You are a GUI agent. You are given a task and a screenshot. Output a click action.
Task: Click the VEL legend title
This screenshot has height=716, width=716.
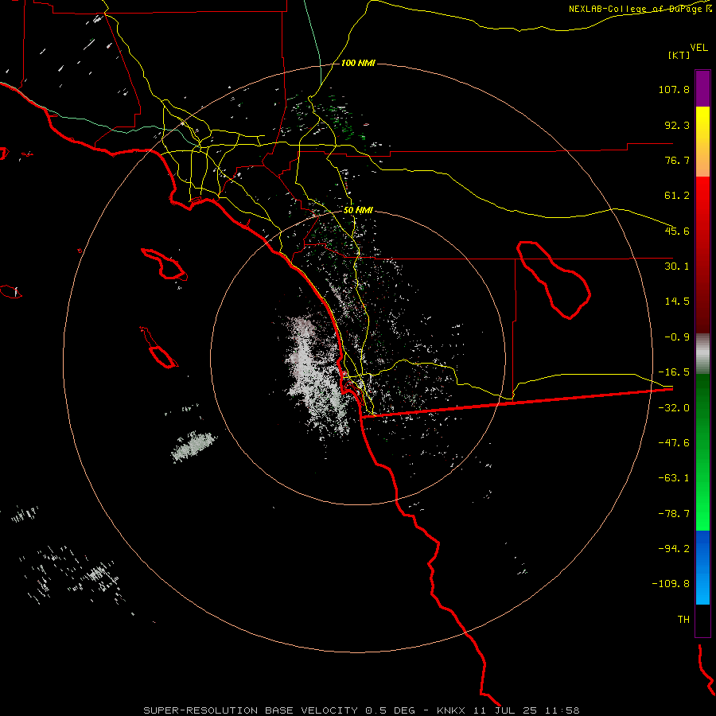tap(698, 48)
